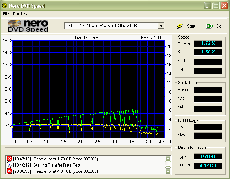Click the Nero disc icon in title bar
Image resolution: width=230 pixels, height=179 pixels.
click(x=5, y=5)
